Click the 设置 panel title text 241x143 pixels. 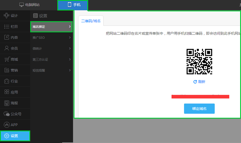click(43, 16)
